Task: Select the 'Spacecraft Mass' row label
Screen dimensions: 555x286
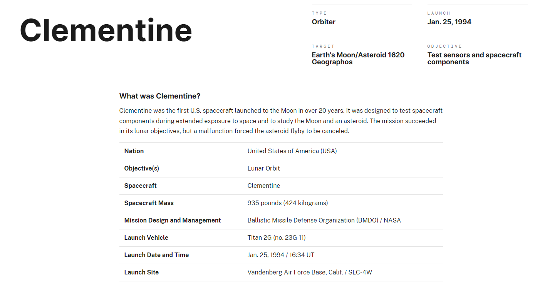Action: coord(149,203)
